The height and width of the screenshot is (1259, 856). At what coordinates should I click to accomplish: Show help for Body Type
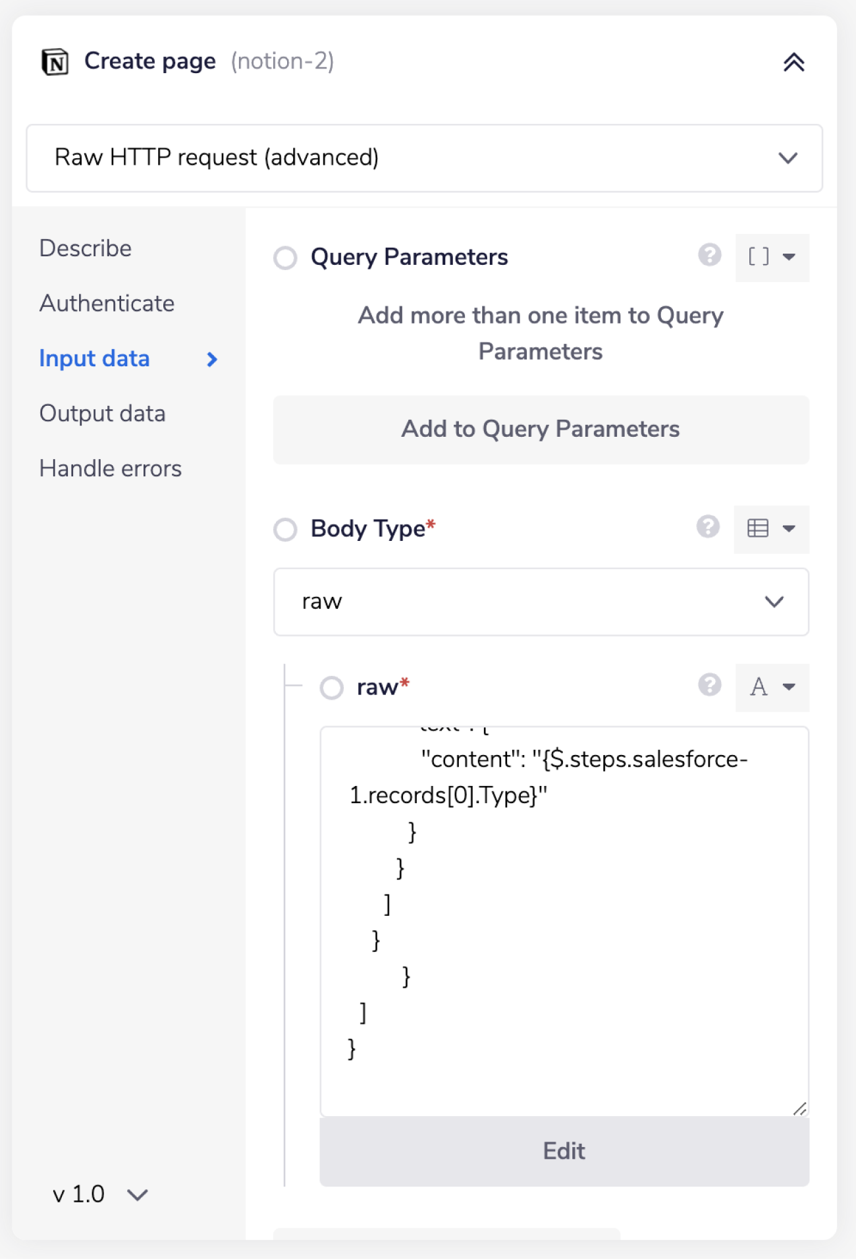click(708, 527)
